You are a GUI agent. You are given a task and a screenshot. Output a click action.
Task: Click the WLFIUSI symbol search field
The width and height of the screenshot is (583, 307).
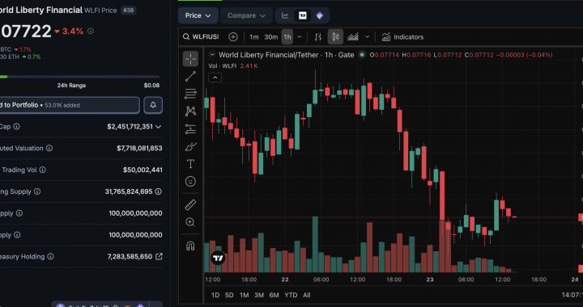click(x=201, y=36)
